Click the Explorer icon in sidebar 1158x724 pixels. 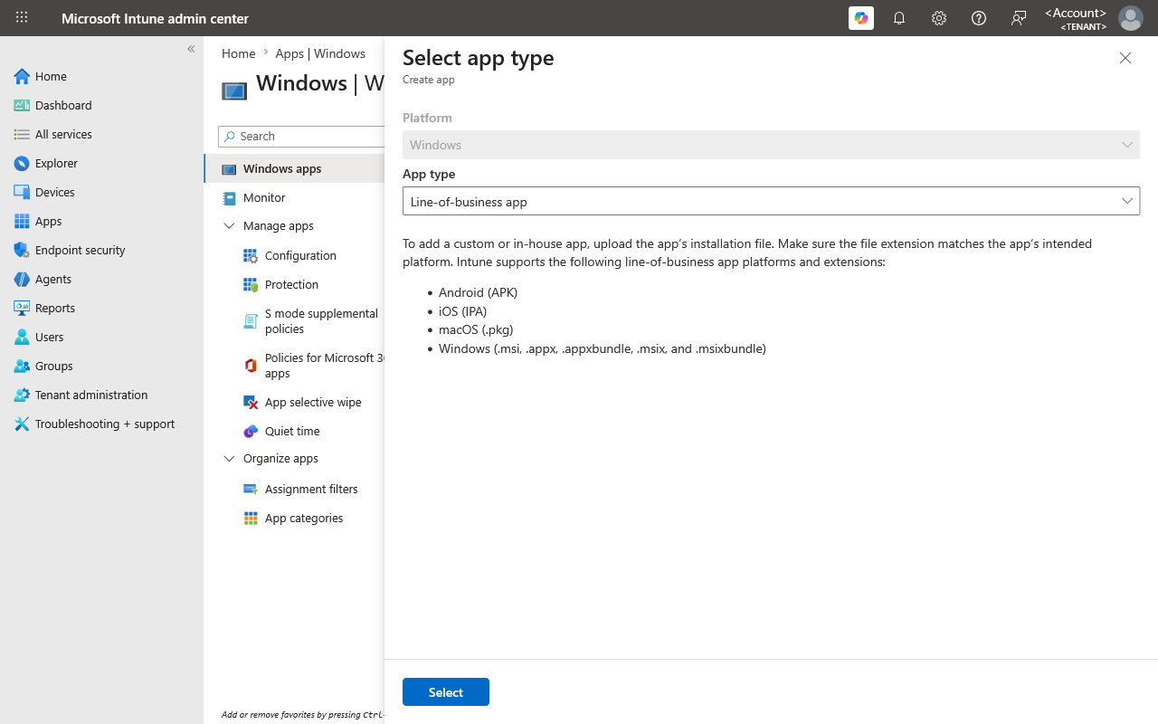[22, 163]
